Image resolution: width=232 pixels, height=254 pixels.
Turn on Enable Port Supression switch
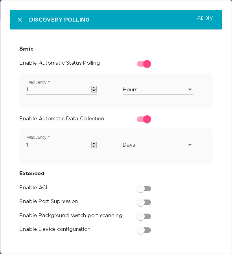tap(144, 202)
